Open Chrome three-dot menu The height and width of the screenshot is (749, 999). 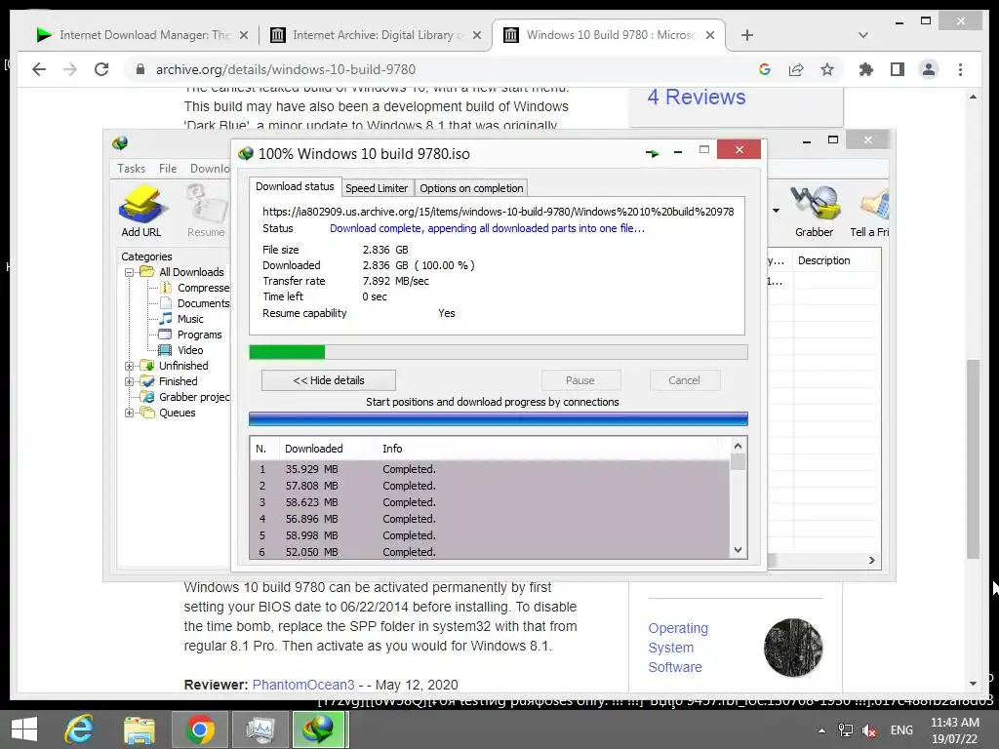click(960, 69)
